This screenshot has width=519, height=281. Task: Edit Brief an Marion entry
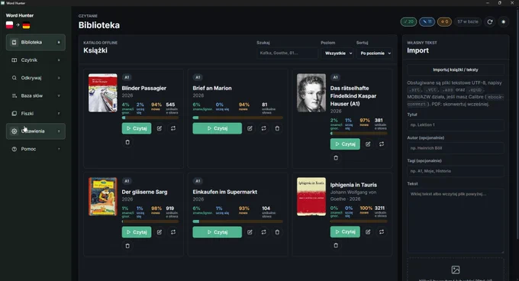(250, 128)
